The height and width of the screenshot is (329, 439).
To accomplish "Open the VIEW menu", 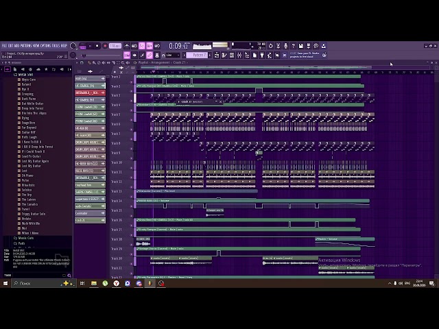I will [x=36, y=46].
